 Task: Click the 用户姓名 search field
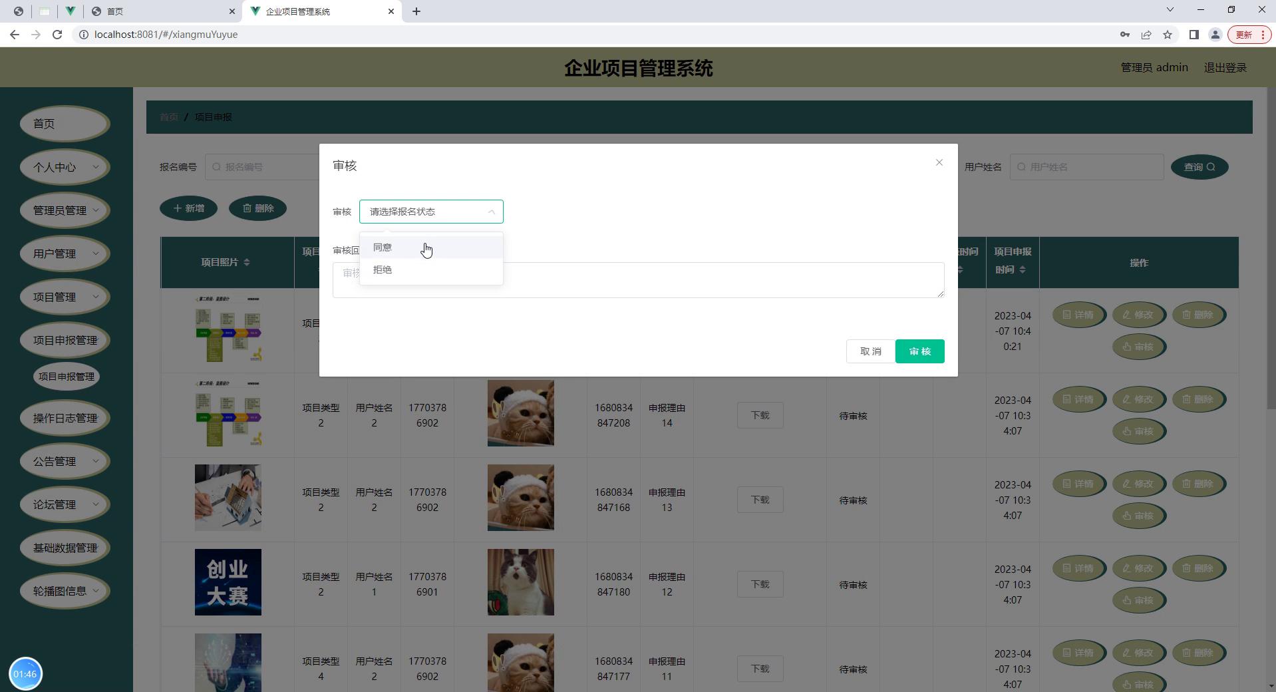coord(1087,167)
